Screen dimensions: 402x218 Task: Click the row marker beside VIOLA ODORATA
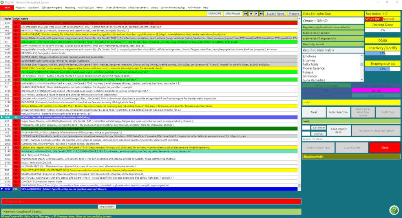coord(2,189)
